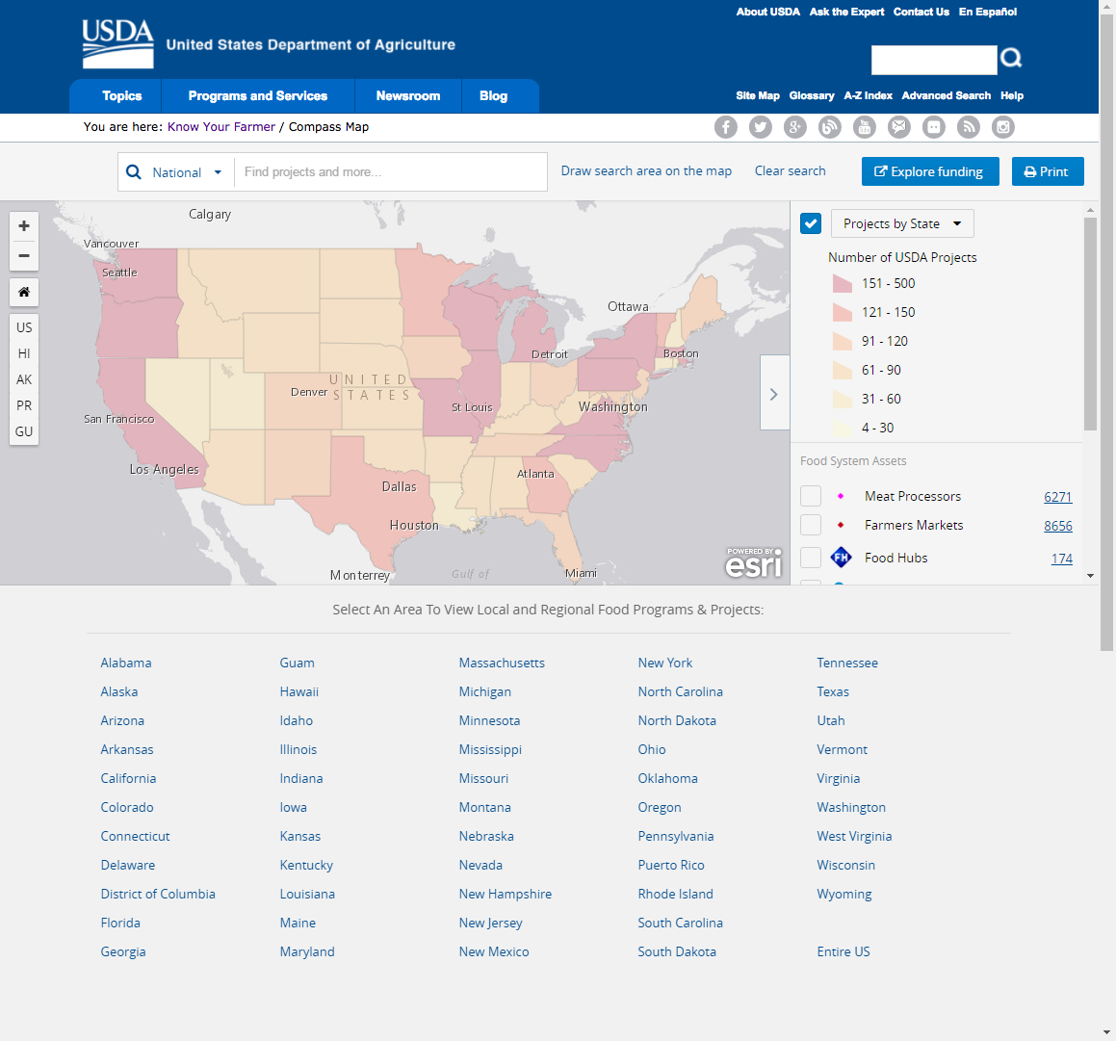Open the Programs and Services tab
Viewport: 1116px width, 1041px height.
click(258, 96)
